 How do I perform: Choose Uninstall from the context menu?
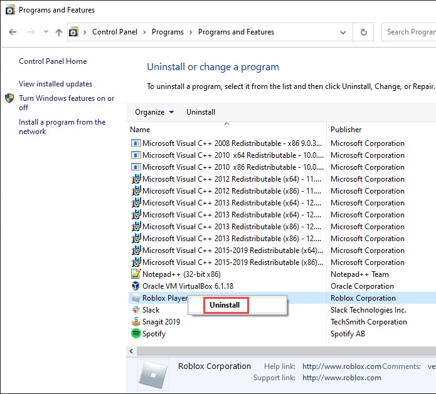[225, 305]
